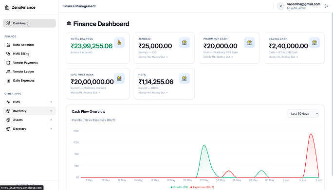Screen dimensions: 333x190
Task: Click the money bag icon on Total Balance
Action: pos(119,42)
